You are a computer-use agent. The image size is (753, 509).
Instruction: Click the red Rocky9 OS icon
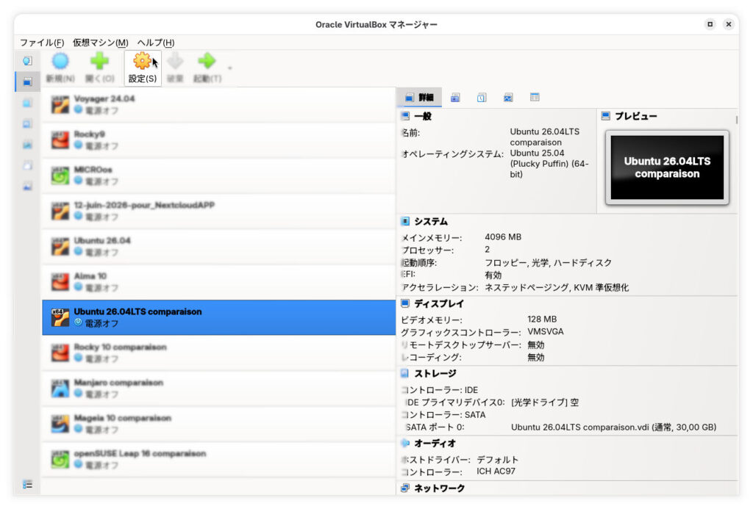tap(60, 140)
